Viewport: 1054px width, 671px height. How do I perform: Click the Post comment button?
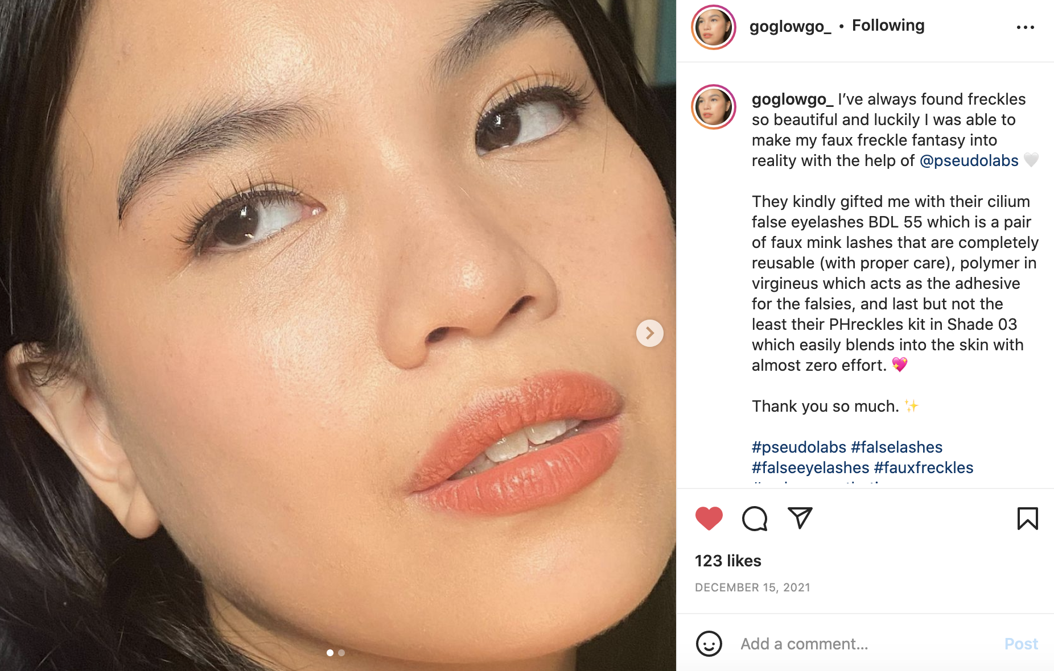(x=1021, y=644)
